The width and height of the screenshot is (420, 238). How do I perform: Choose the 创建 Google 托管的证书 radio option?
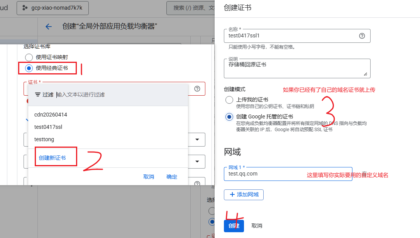click(x=229, y=116)
